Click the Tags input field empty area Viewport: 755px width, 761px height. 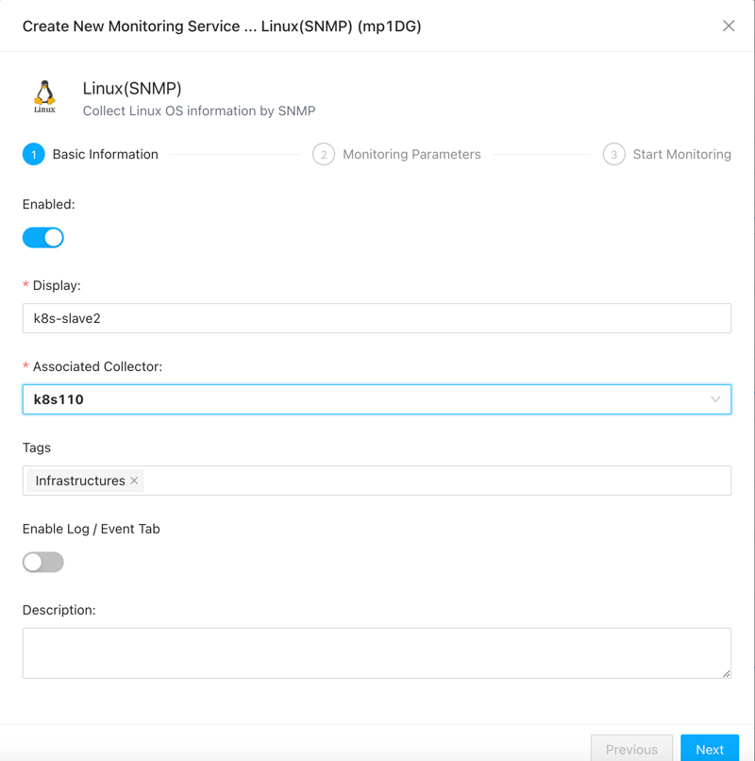click(434, 481)
